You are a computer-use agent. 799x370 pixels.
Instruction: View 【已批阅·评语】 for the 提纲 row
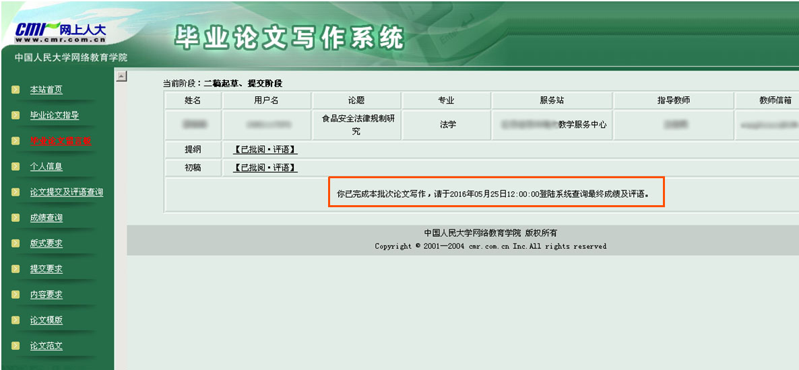tap(265, 149)
